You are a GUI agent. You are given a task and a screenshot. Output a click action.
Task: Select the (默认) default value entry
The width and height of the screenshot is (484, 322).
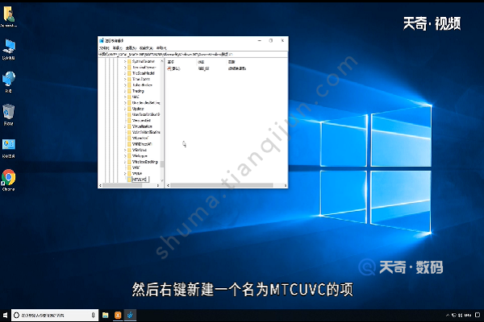pos(173,68)
